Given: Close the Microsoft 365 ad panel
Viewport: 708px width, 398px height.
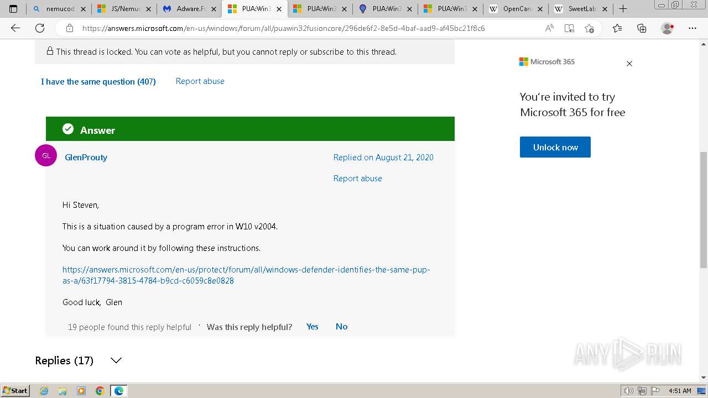Looking at the screenshot, I should coord(629,64).
